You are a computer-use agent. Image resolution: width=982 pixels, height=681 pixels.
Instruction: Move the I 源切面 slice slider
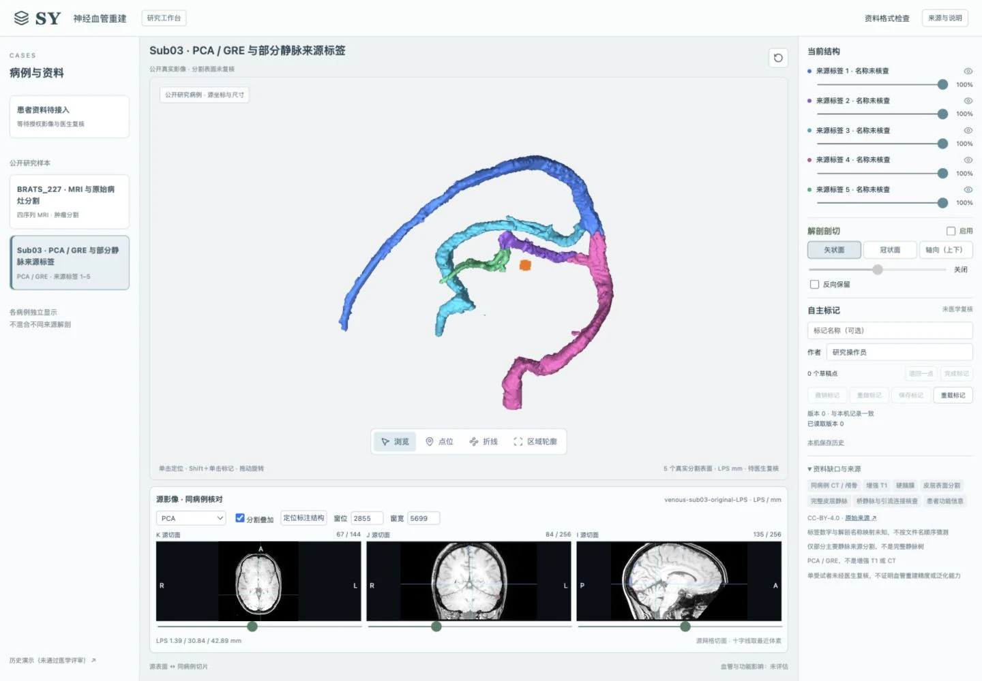click(685, 627)
